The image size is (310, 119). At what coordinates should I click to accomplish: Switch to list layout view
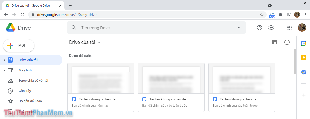pos(274,42)
